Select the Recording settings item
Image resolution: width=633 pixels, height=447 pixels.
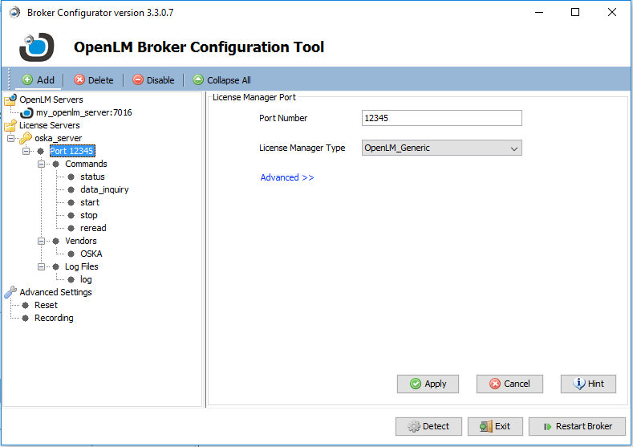point(54,318)
